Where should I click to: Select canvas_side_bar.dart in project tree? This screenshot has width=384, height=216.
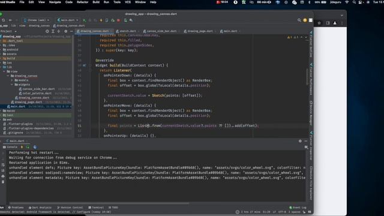(38, 89)
